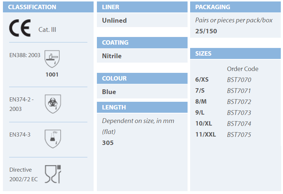Click the CE certification mark
The image size is (283, 194).
click(20, 28)
